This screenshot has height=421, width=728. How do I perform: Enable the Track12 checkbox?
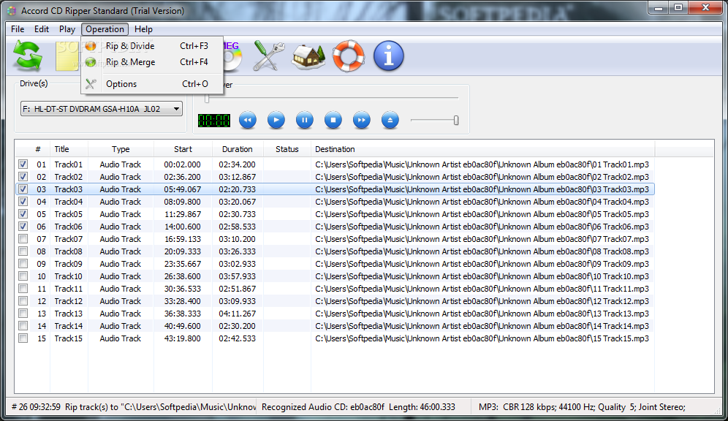click(23, 301)
